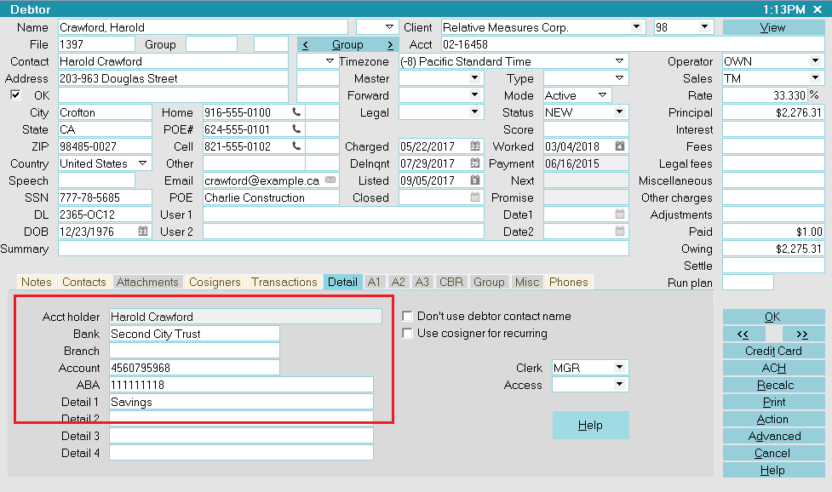The width and height of the screenshot is (832, 492).
Task: Enable Don't use debtor contact name
Action: pyautogui.click(x=408, y=316)
